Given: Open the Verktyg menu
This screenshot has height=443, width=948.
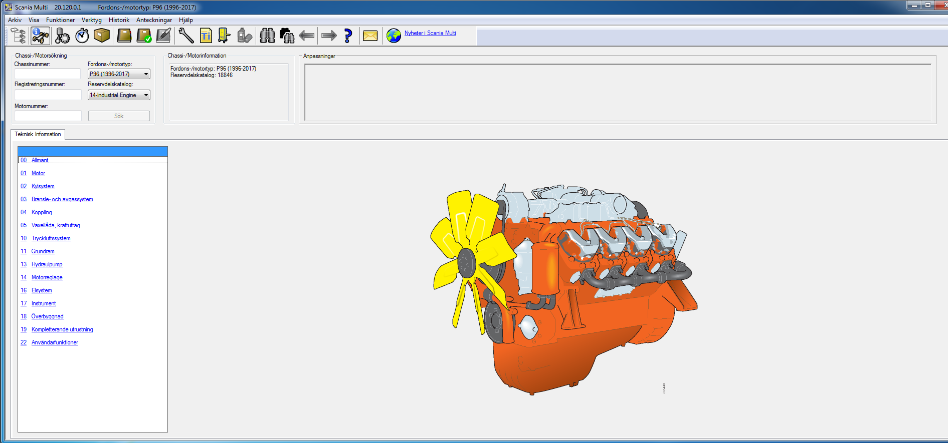Looking at the screenshot, I should click(x=91, y=20).
